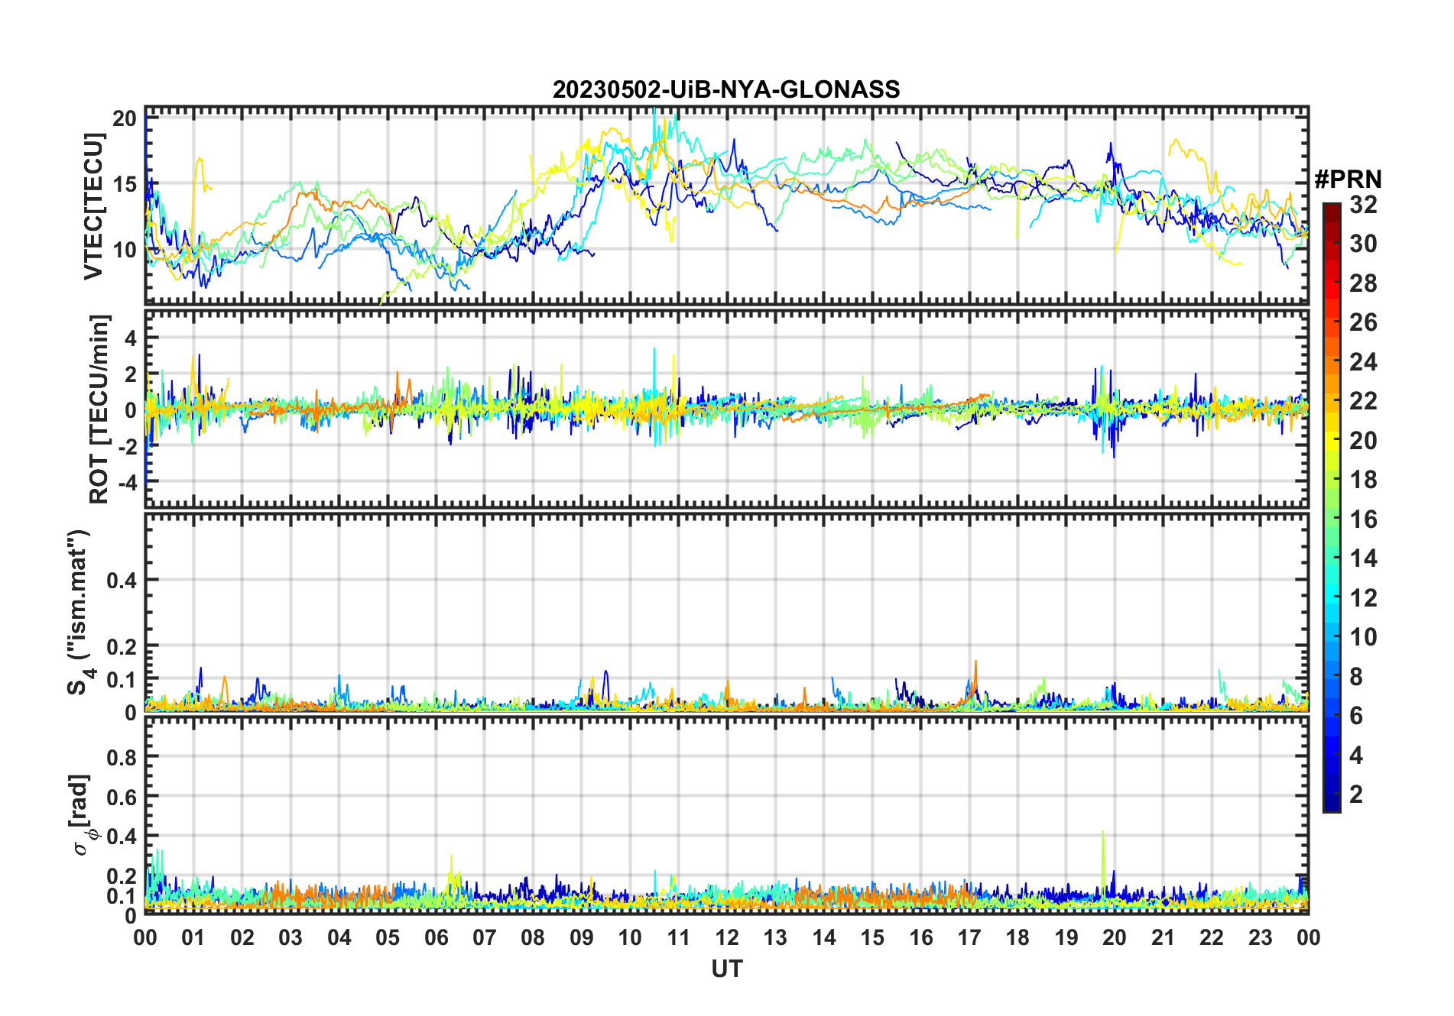Viewport: 1454px width, 1016px height.
Task: Click colorbar tick label 18
Action: [1363, 480]
